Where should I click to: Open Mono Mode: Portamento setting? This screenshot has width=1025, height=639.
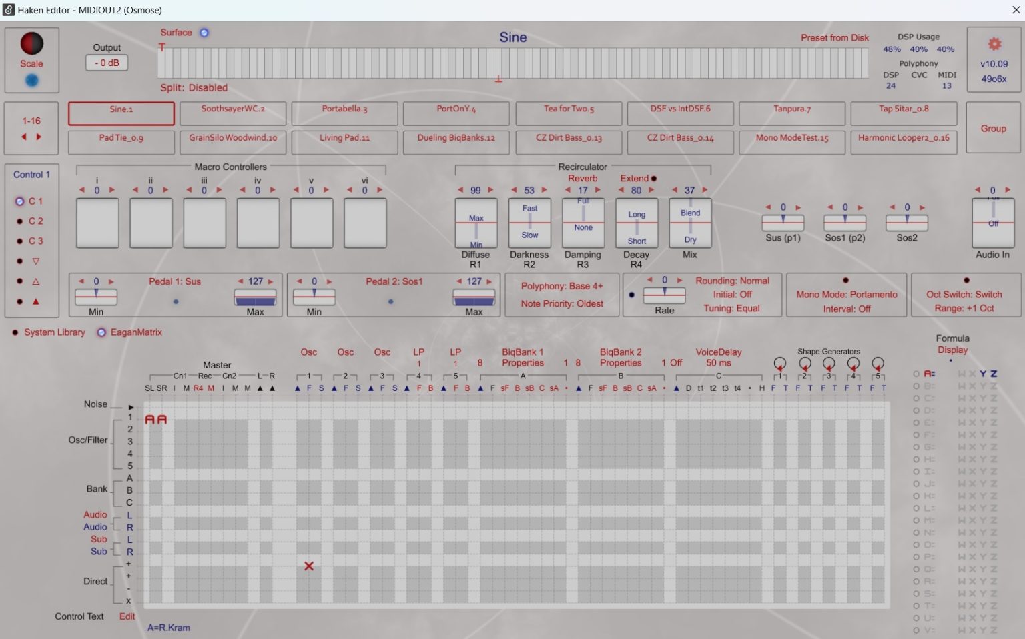[847, 294]
